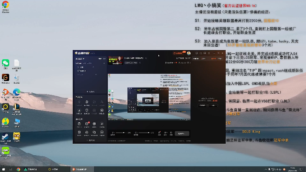Click the right button under the right panel message

coord(213,105)
